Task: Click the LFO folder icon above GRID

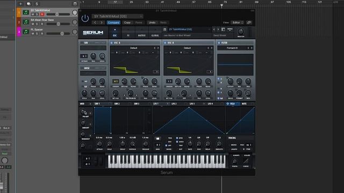Action: pyautogui.click(x=157, y=138)
